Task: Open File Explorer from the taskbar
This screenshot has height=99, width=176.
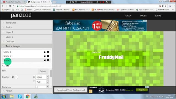Action: coord(12,97)
